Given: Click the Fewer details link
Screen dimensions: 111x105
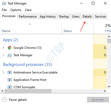Looking at the screenshot, I should (18, 100).
